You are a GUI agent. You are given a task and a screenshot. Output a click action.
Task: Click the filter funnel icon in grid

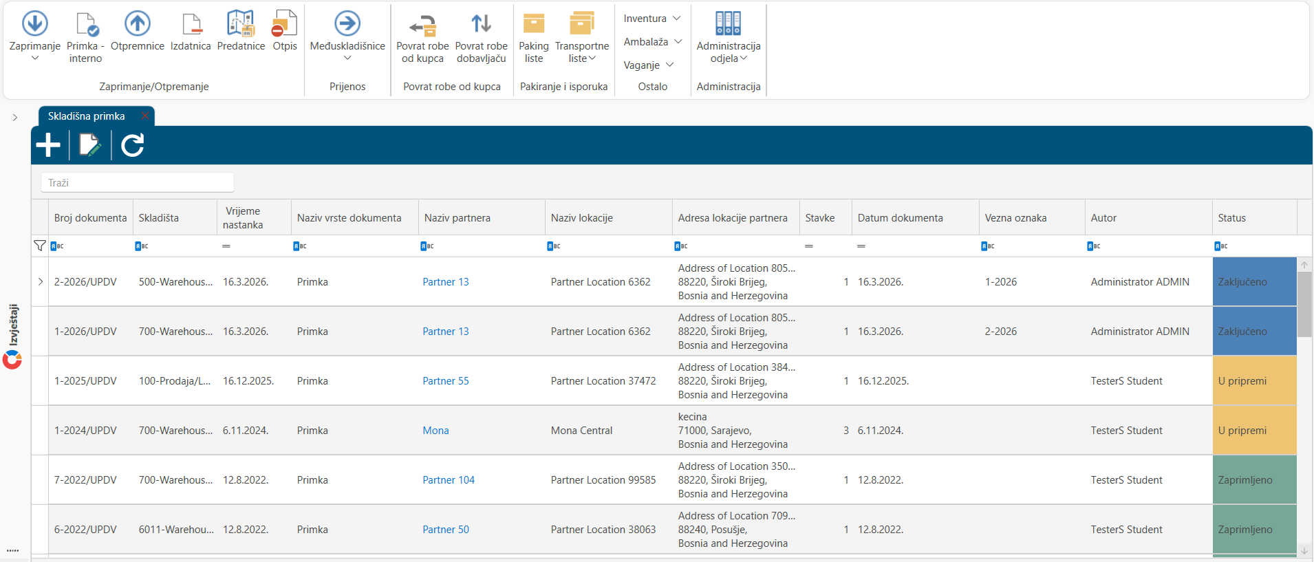[40, 246]
